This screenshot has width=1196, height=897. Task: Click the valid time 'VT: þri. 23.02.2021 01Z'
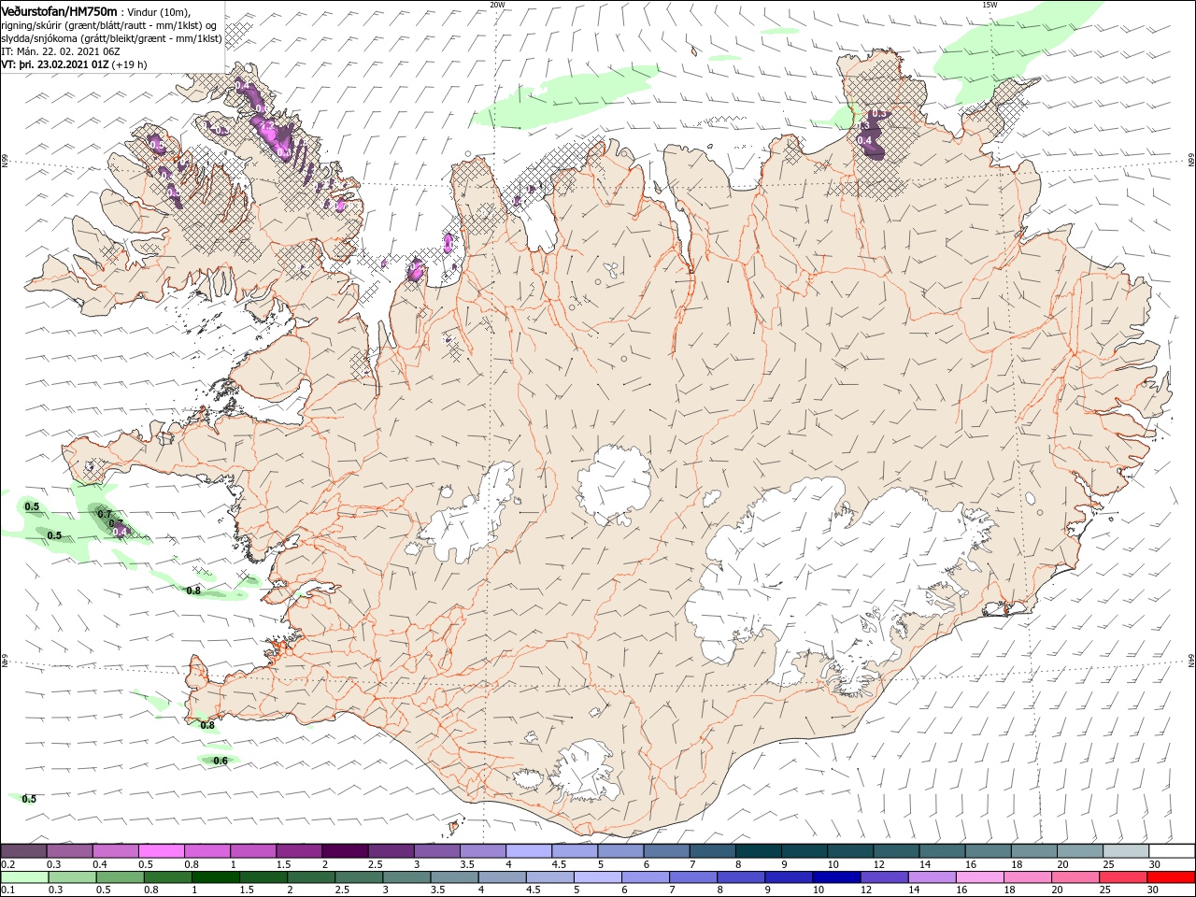coord(55,64)
